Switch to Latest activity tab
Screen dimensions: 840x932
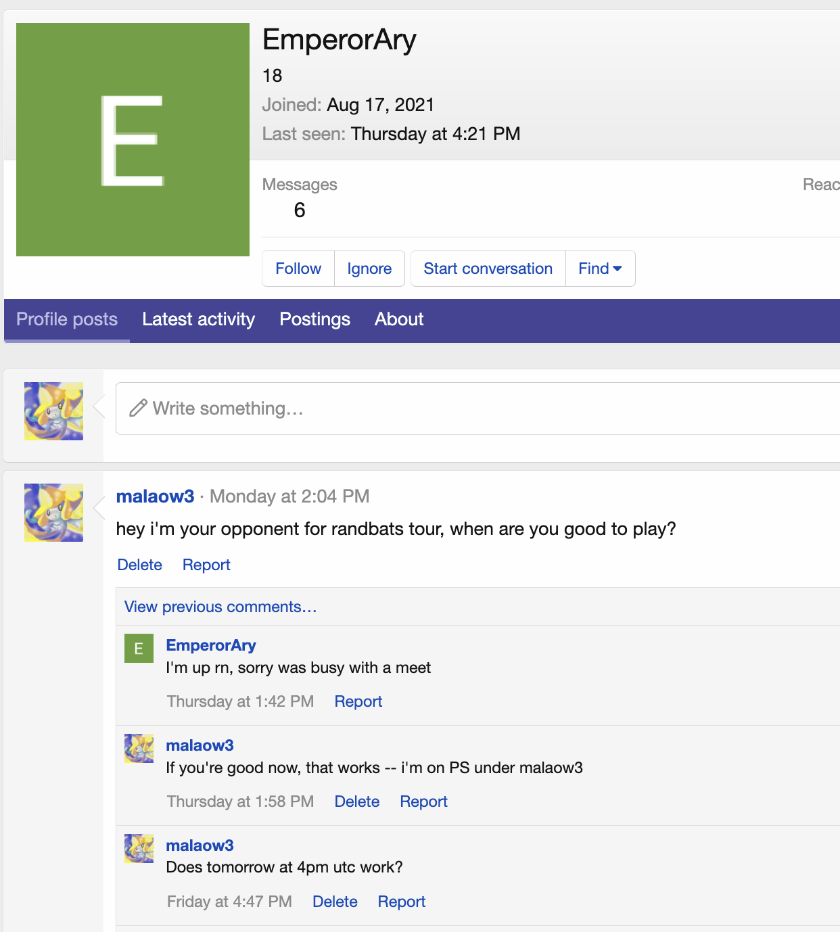[198, 319]
